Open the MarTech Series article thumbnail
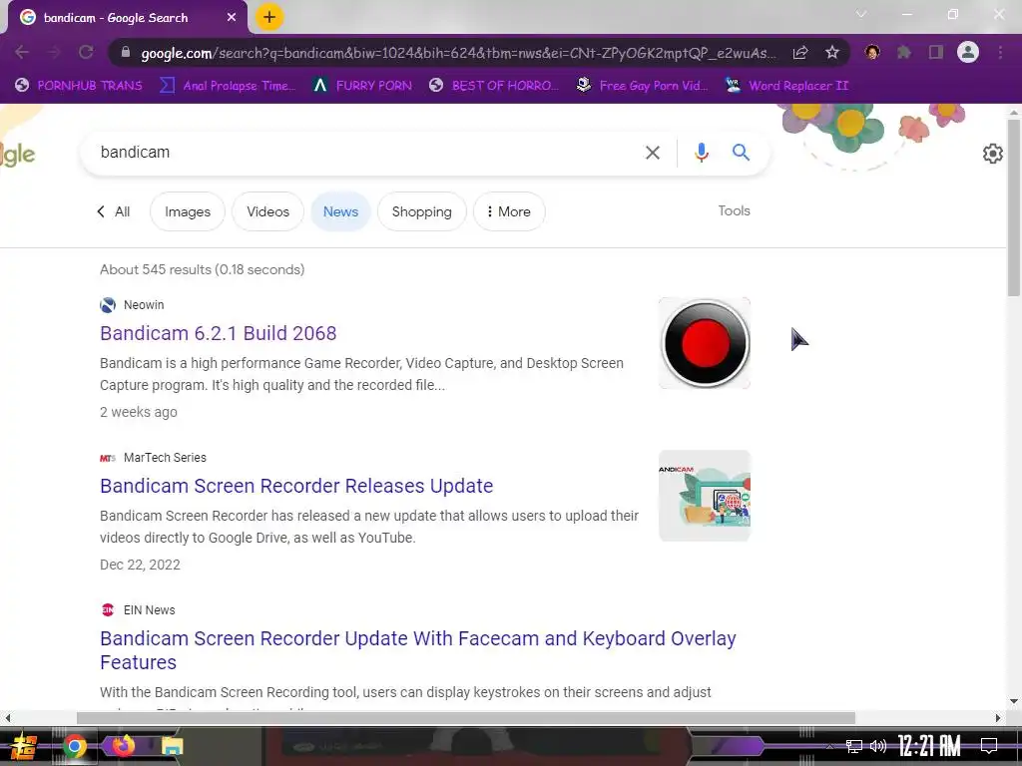This screenshot has height=766, width=1022. tap(705, 496)
